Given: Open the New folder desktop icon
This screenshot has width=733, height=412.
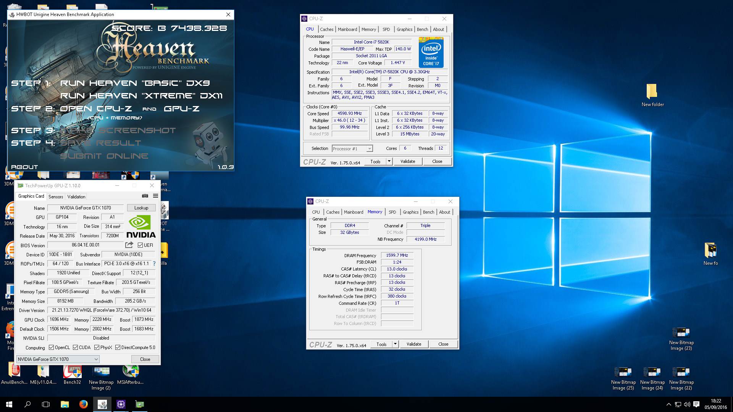Looking at the screenshot, I should [x=652, y=95].
